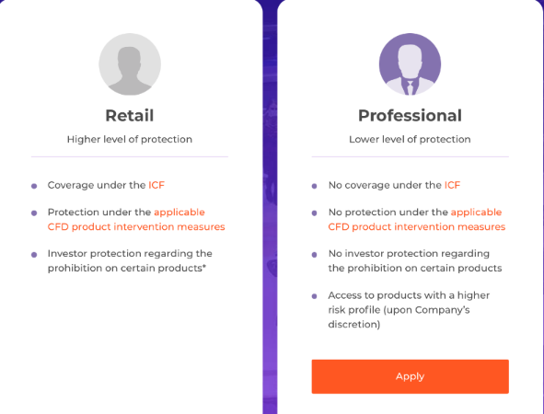Open the ICF link in the Professional card
This screenshot has width=544, height=414.
click(452, 185)
